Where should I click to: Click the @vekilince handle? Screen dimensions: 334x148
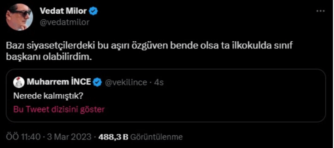[x=126, y=82]
